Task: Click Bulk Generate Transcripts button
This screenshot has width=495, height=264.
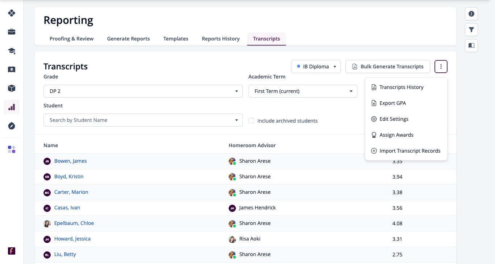Action: pyautogui.click(x=388, y=67)
